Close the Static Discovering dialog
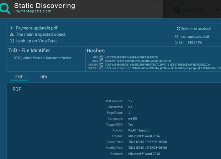This screenshot has height=159, width=221. (x=155, y=1)
